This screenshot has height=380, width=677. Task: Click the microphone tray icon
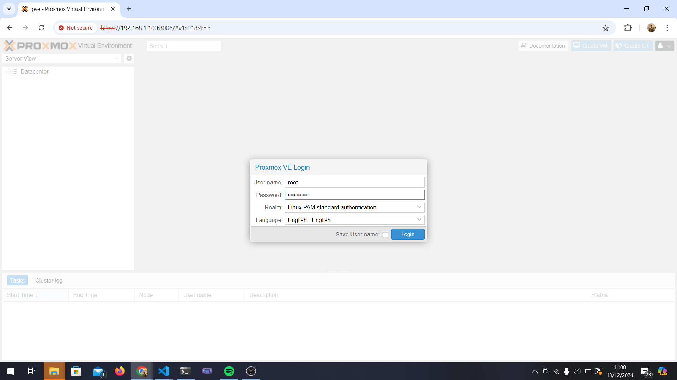[566, 371]
